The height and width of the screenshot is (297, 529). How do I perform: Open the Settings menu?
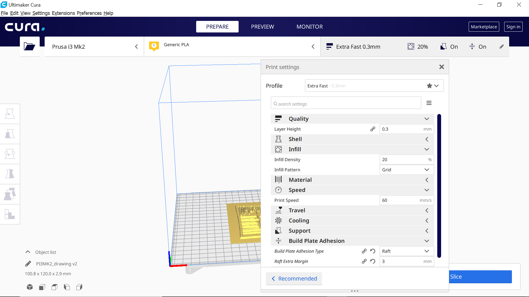[x=41, y=13]
